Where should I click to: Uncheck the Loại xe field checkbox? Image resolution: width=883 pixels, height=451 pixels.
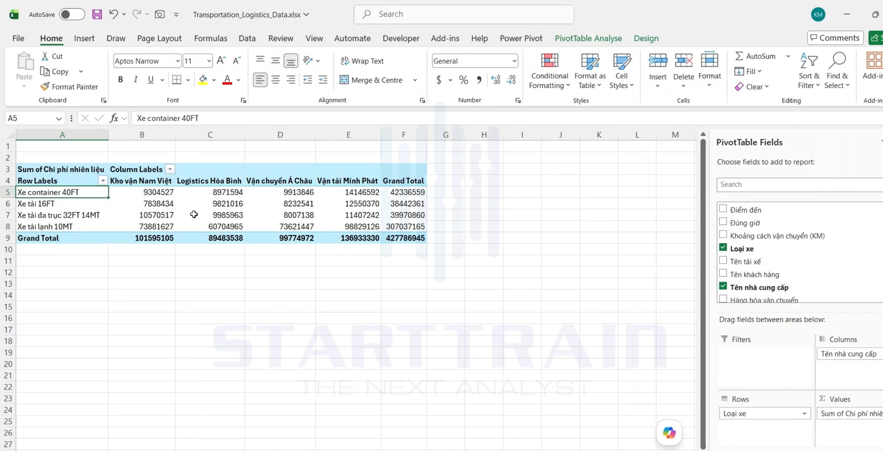[x=723, y=248]
